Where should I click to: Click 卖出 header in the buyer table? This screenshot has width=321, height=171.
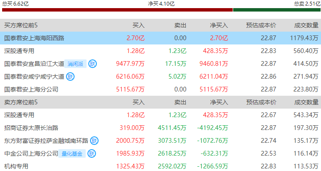[x=180, y=25]
